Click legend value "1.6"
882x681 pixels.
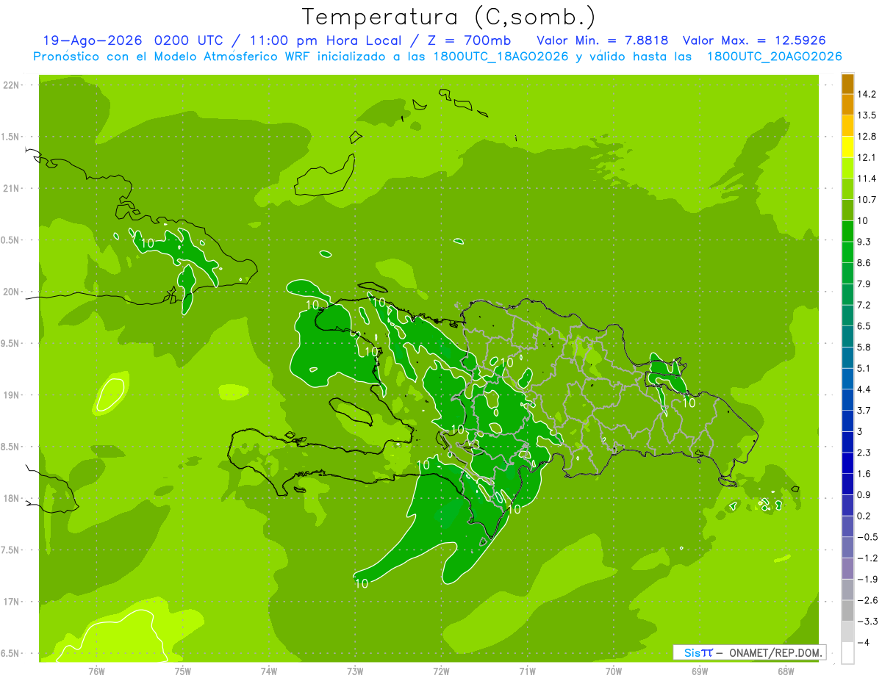click(864, 474)
